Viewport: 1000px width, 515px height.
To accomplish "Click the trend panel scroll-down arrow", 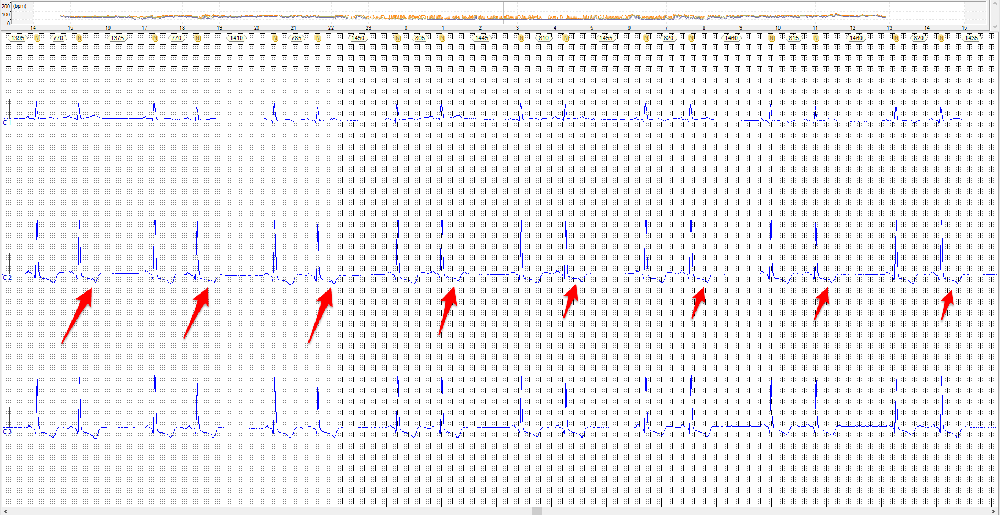I will pos(995,26).
